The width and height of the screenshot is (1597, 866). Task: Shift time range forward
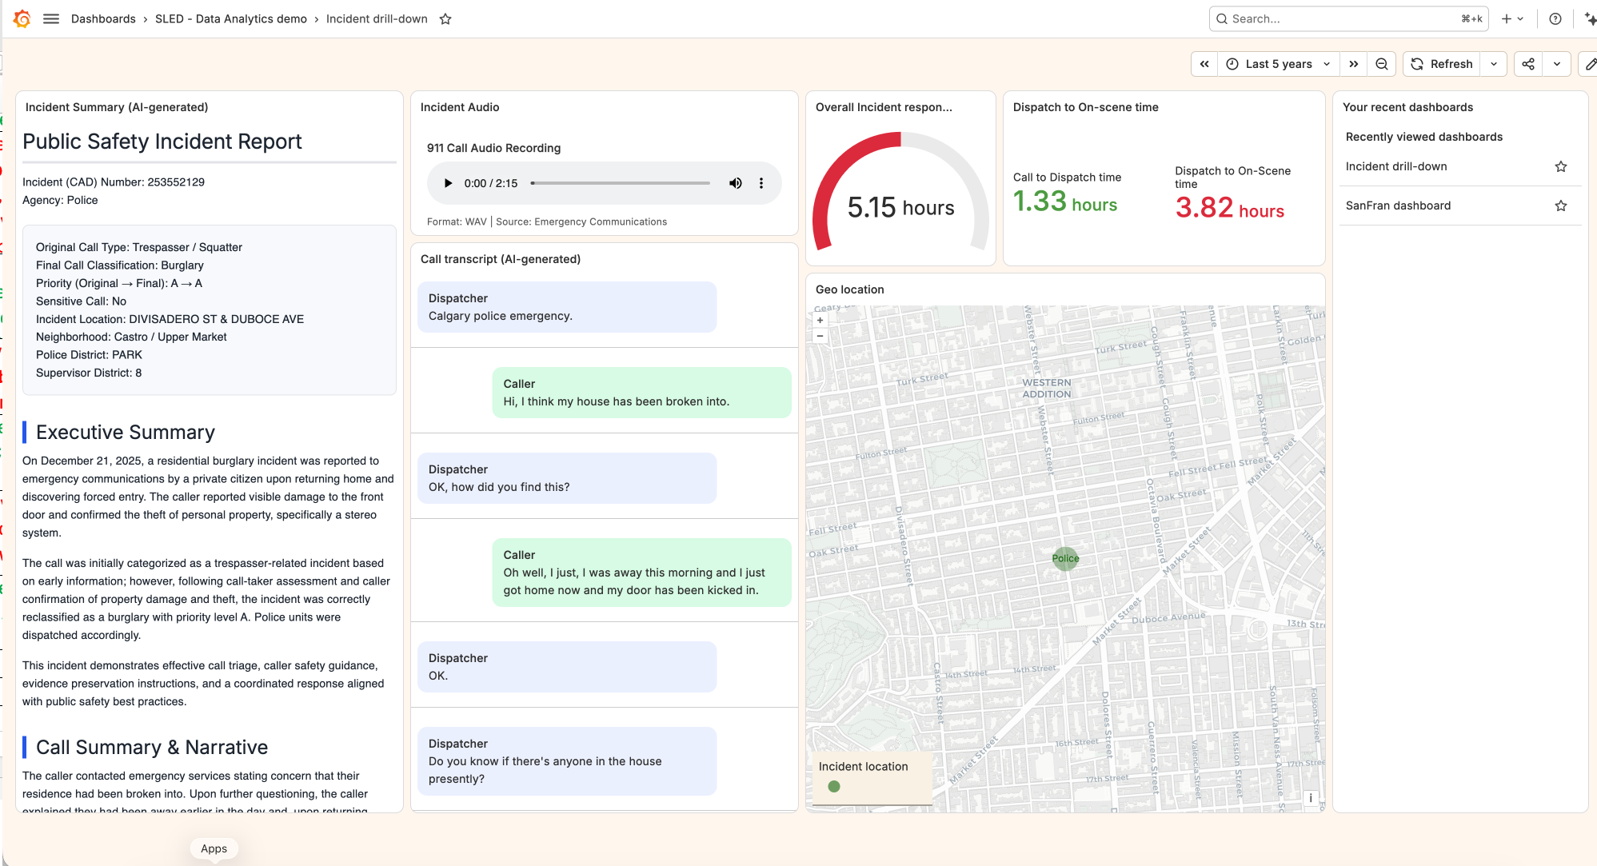pos(1353,64)
